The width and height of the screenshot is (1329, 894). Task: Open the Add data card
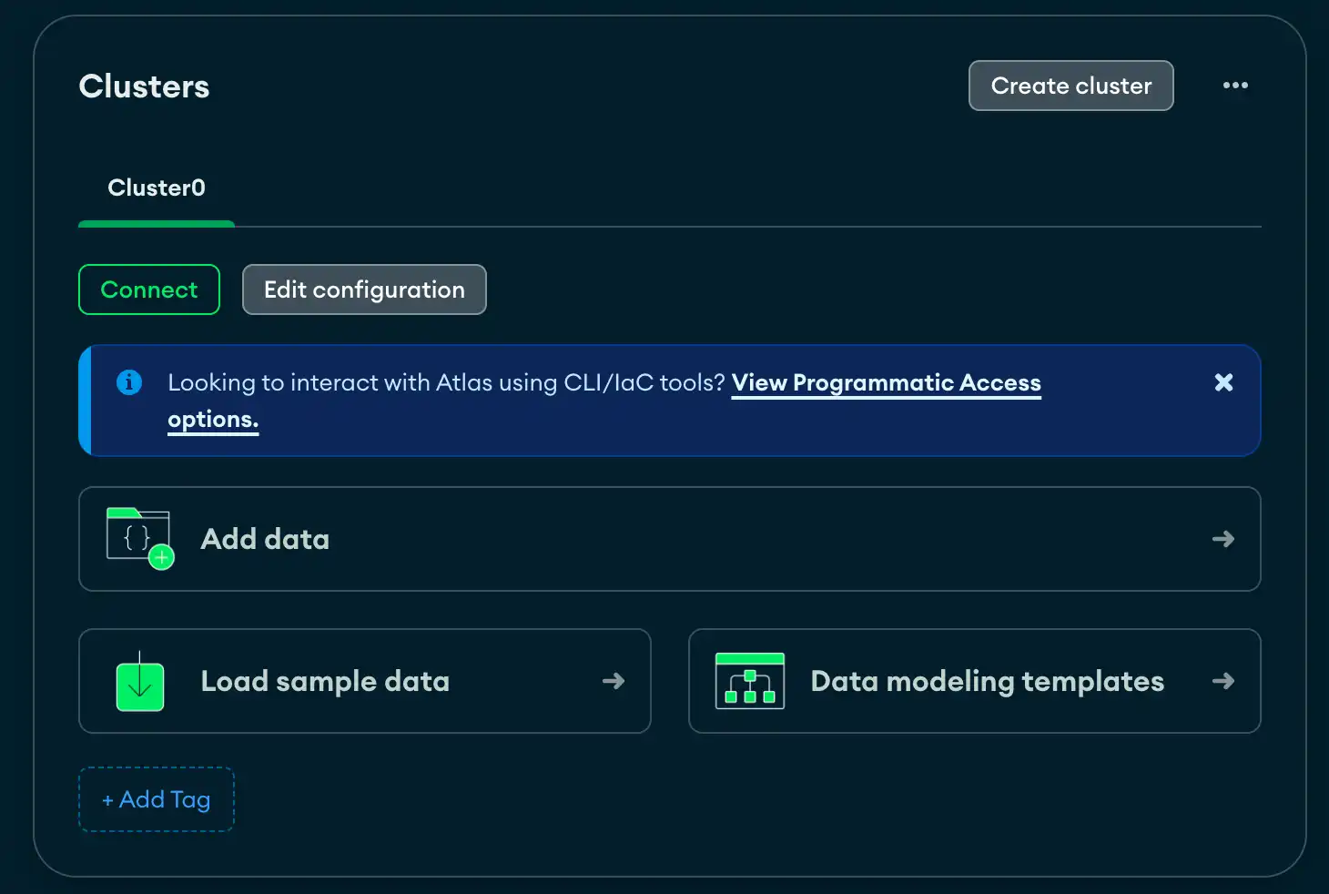670,539
